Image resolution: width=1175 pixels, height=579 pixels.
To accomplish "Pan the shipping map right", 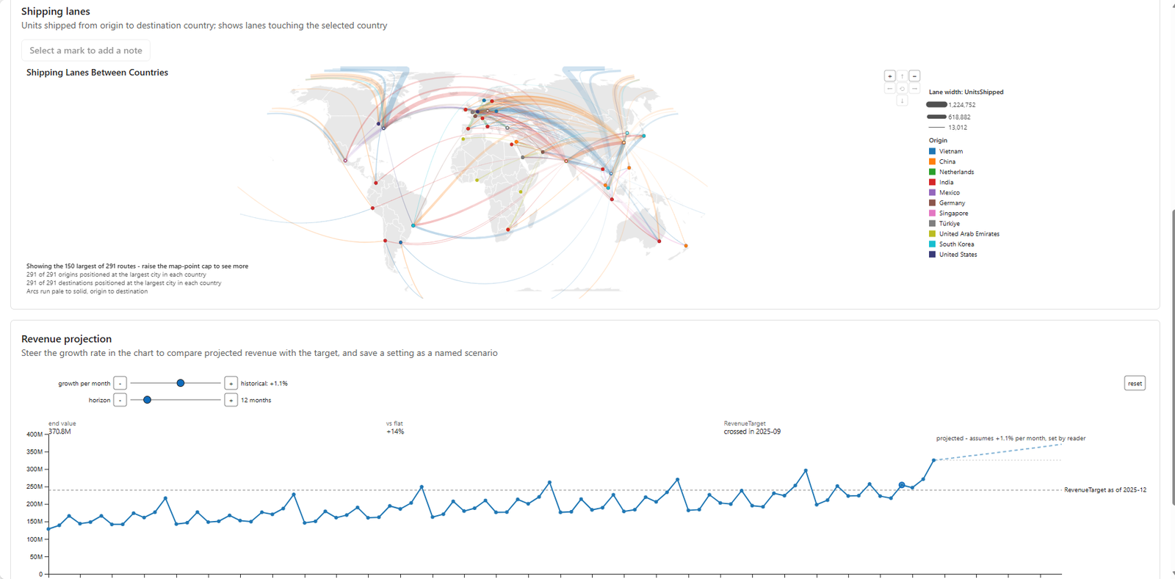I will pyautogui.click(x=914, y=88).
